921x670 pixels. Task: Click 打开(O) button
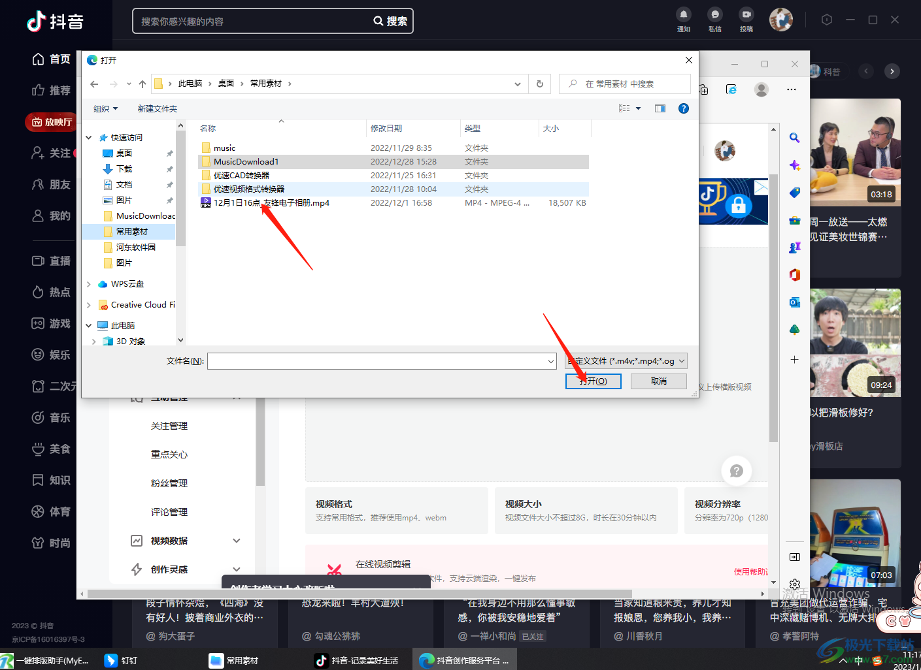(594, 381)
